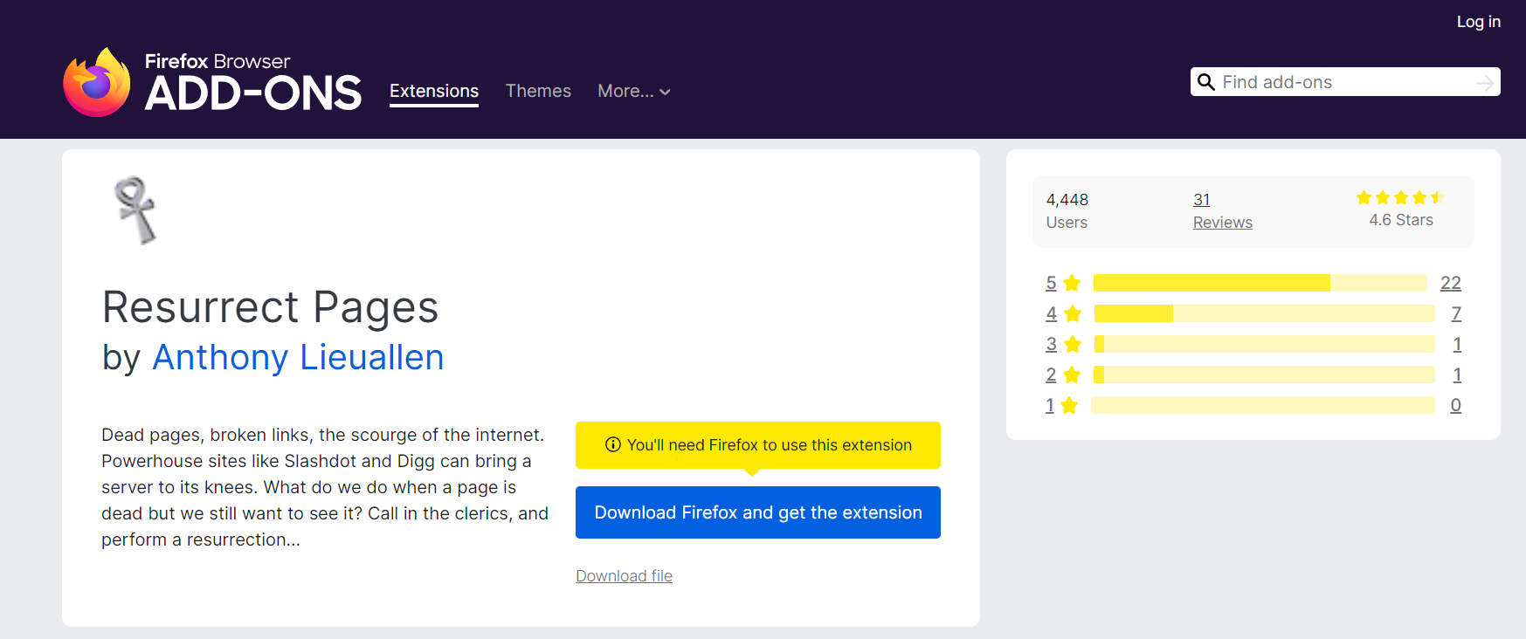Open the Anthony Lieuallen author page
This screenshot has width=1526, height=639.
click(298, 357)
